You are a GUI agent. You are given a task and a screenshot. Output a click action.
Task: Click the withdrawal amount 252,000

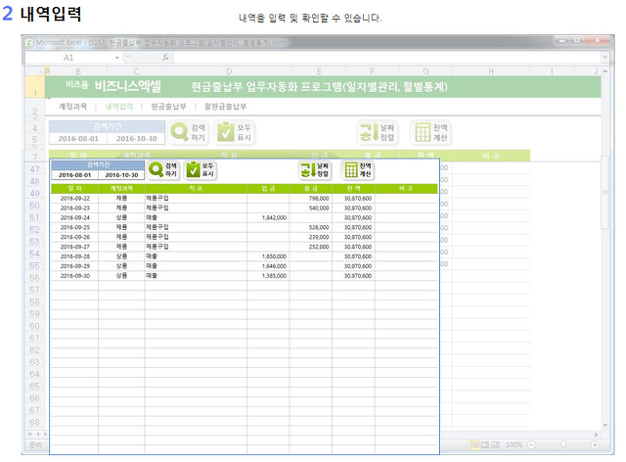pos(319,247)
